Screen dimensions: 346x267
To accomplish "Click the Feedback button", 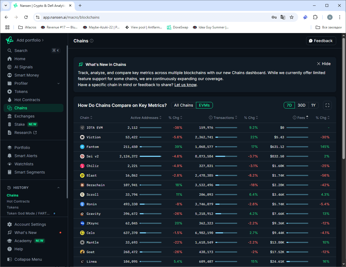I will (x=321, y=41).
